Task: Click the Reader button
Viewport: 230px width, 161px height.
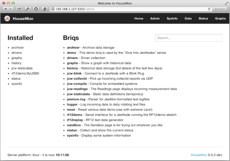Action: [220, 9]
